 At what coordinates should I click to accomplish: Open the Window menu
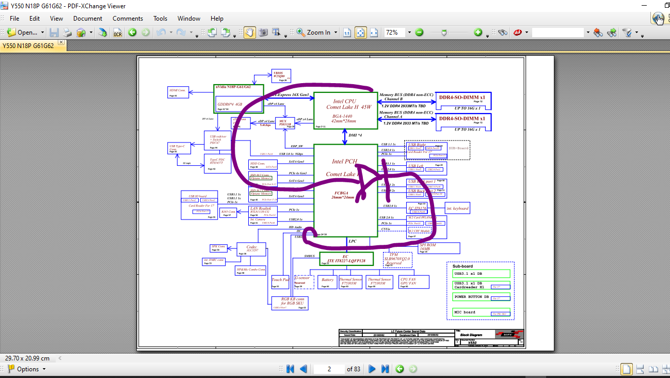(x=189, y=19)
